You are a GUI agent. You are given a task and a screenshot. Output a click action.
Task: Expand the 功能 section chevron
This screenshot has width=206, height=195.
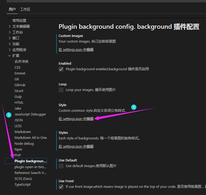(x=10, y=44)
